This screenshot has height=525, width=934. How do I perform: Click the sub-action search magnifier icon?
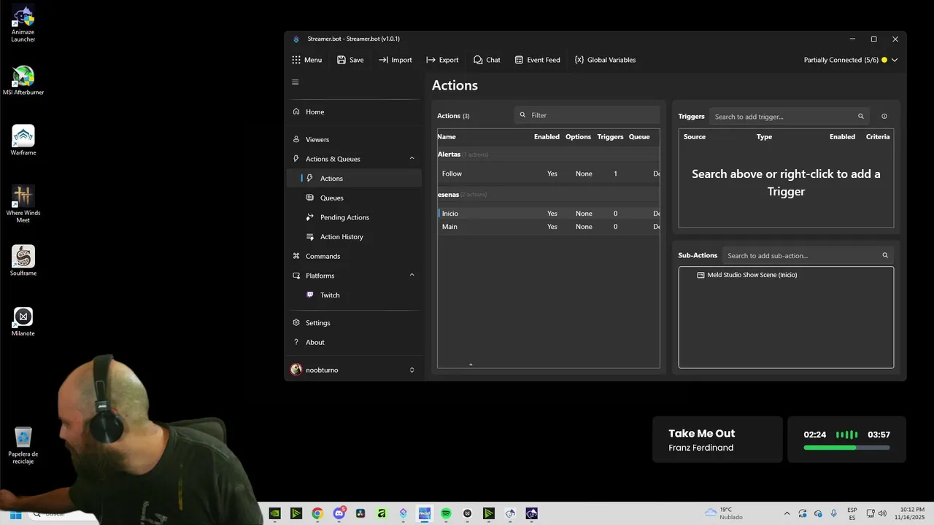tap(885, 256)
